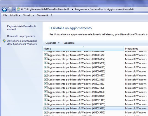Click update icon for KB3035583

(x=46, y=108)
